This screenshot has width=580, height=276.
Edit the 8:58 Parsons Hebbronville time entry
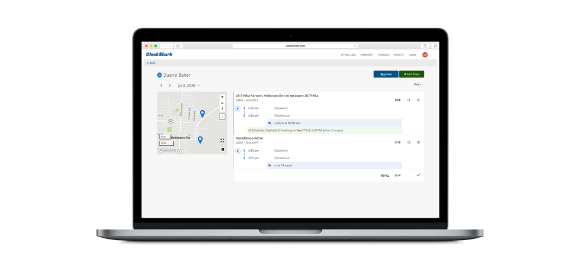(x=409, y=100)
